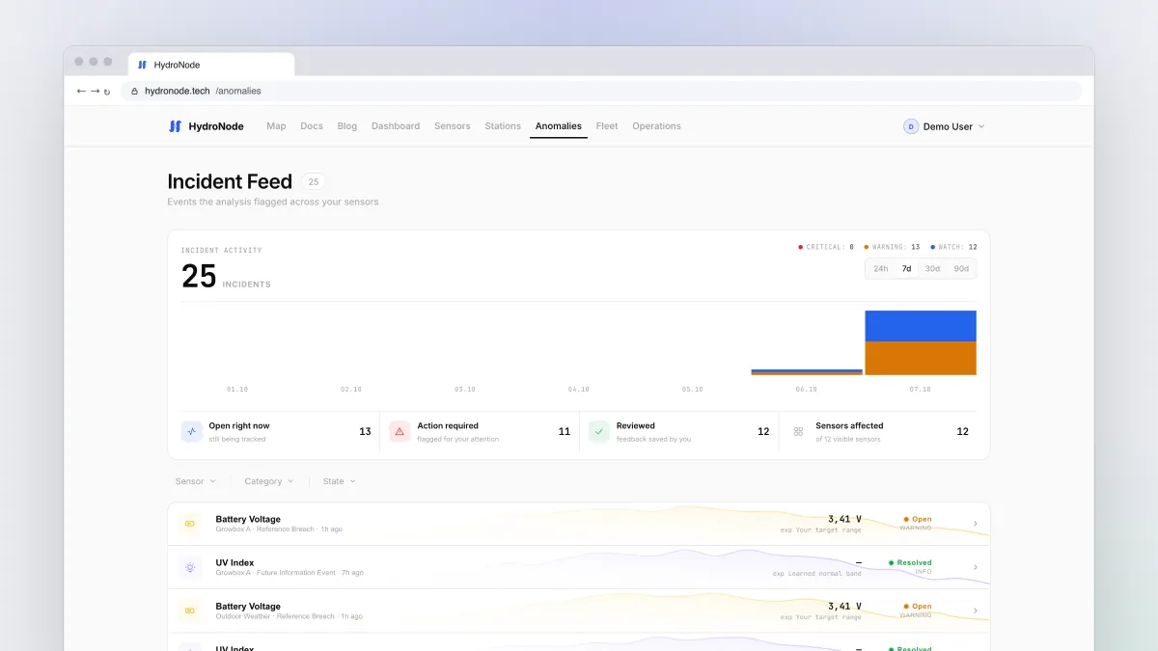Click the Demo User avatar circle
This screenshot has height=651, width=1158.
pyautogui.click(x=911, y=126)
